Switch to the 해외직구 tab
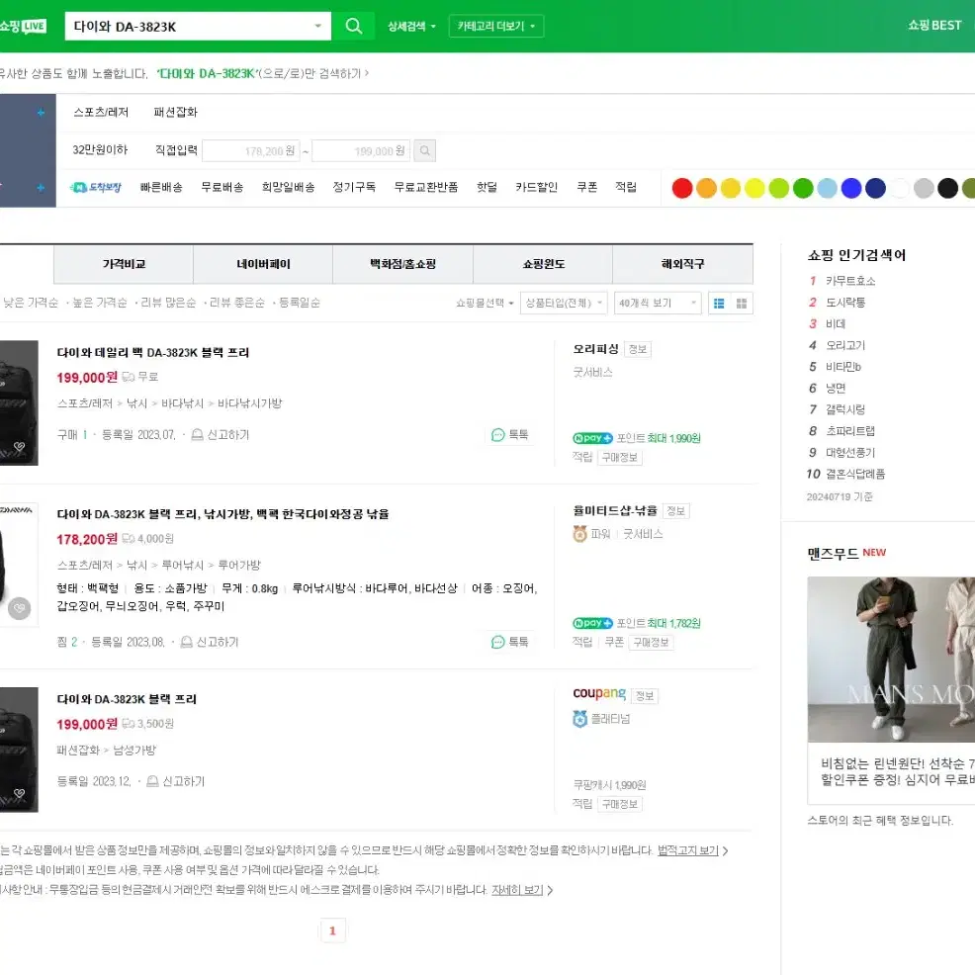The height and width of the screenshot is (975, 975). (682, 264)
